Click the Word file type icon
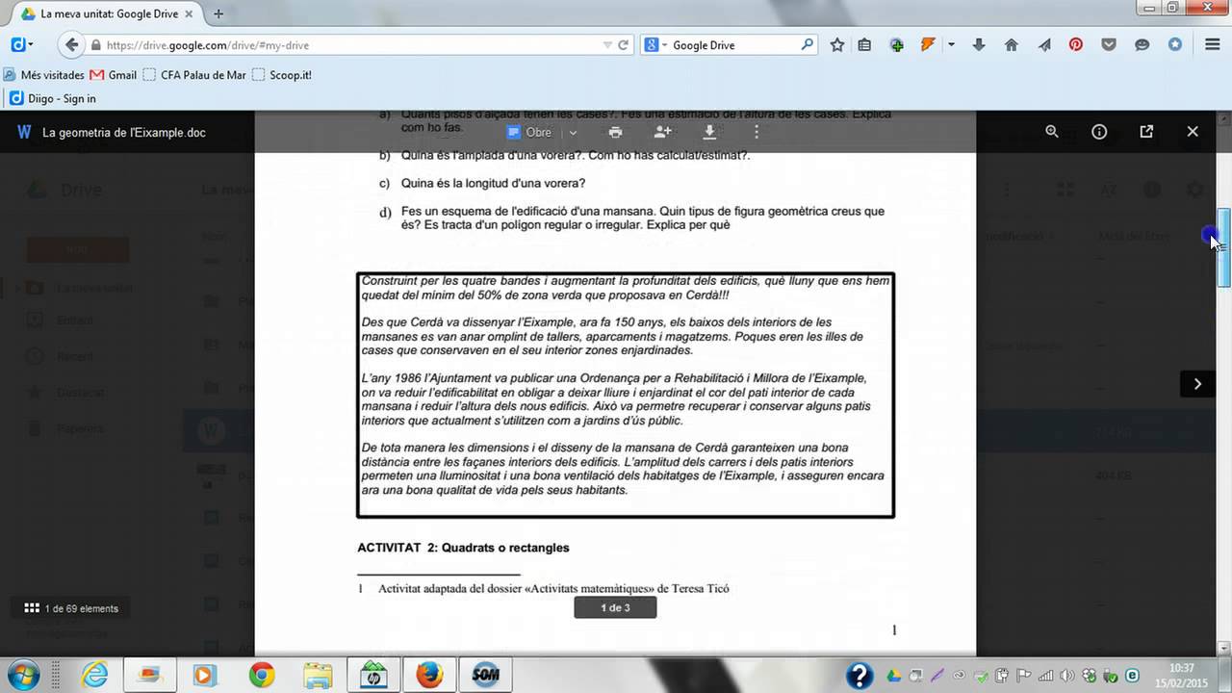The image size is (1232, 693). click(24, 133)
